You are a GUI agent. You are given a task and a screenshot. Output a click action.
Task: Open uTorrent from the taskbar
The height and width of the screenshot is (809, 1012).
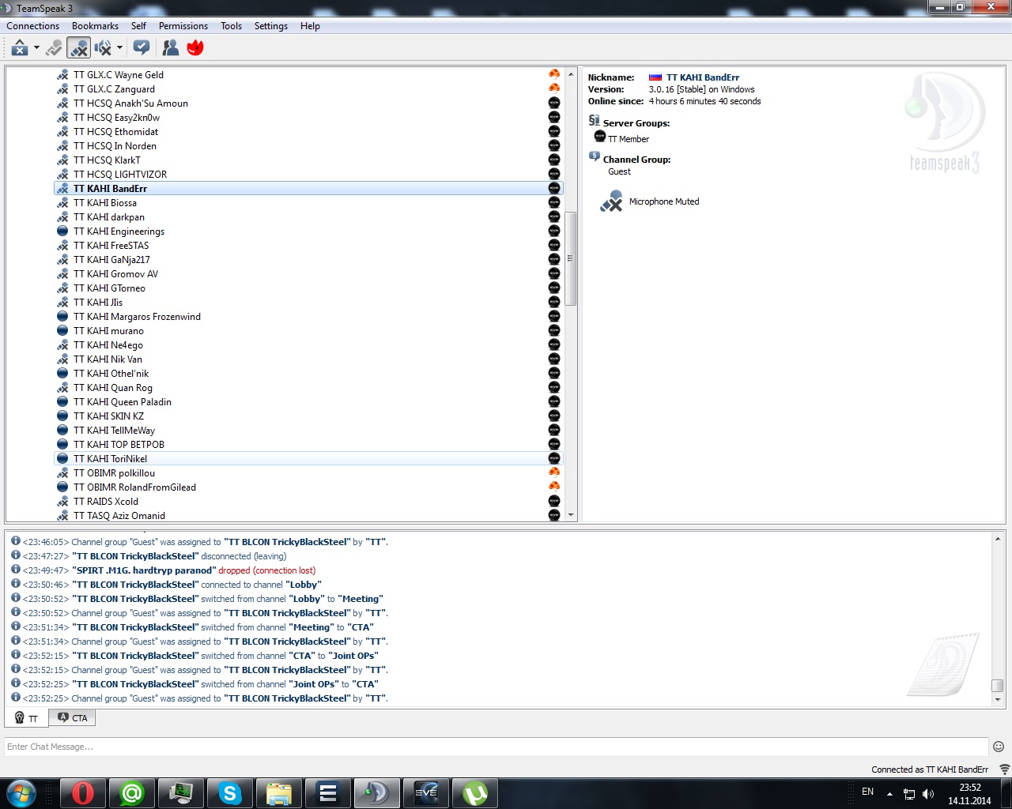pos(474,793)
